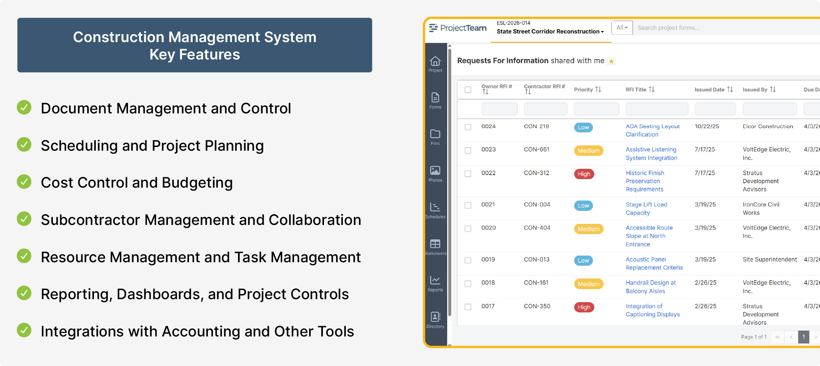
Task: Navigate to Schedules
Action: pos(435,210)
